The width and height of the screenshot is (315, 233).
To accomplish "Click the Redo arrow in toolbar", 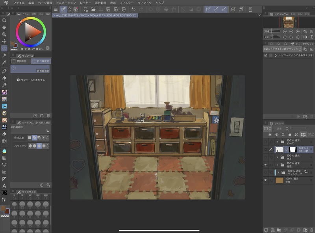I will click(141, 9).
